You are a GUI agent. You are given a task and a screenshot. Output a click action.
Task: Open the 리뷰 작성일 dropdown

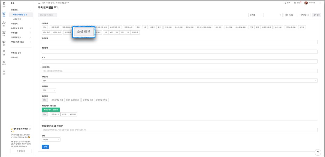291,15
